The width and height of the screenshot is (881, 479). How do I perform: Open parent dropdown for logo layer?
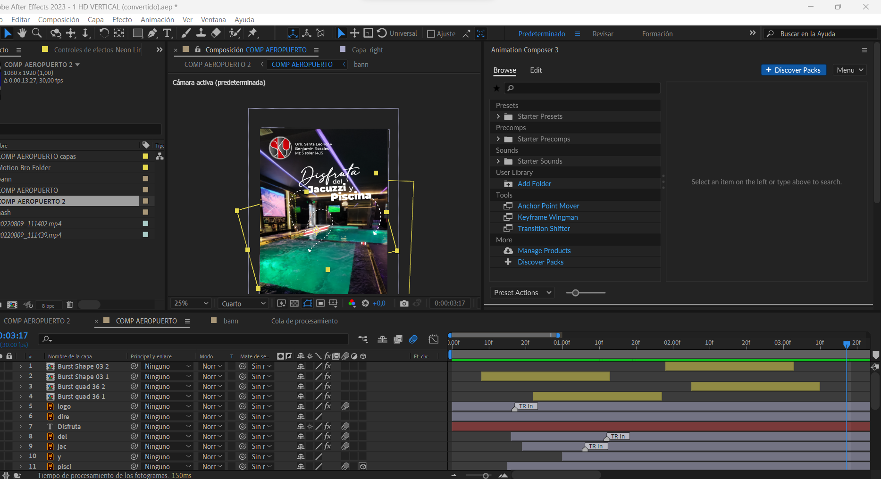(x=168, y=406)
